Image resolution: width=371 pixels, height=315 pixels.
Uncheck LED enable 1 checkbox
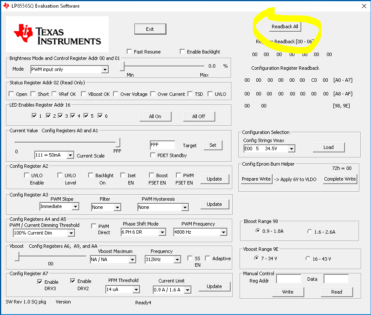[x=34, y=116]
